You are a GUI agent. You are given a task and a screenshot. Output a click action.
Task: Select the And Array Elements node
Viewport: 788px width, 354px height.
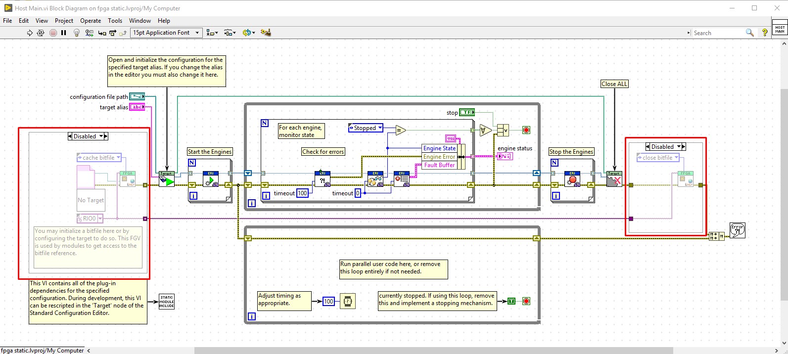pos(485,131)
